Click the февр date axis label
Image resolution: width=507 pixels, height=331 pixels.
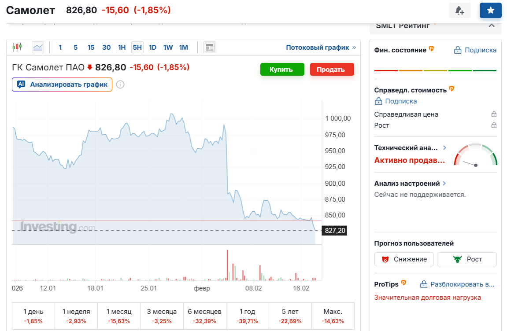click(x=202, y=288)
